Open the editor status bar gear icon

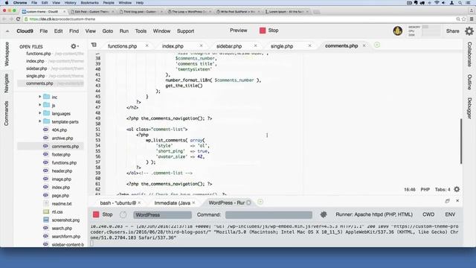(457, 189)
